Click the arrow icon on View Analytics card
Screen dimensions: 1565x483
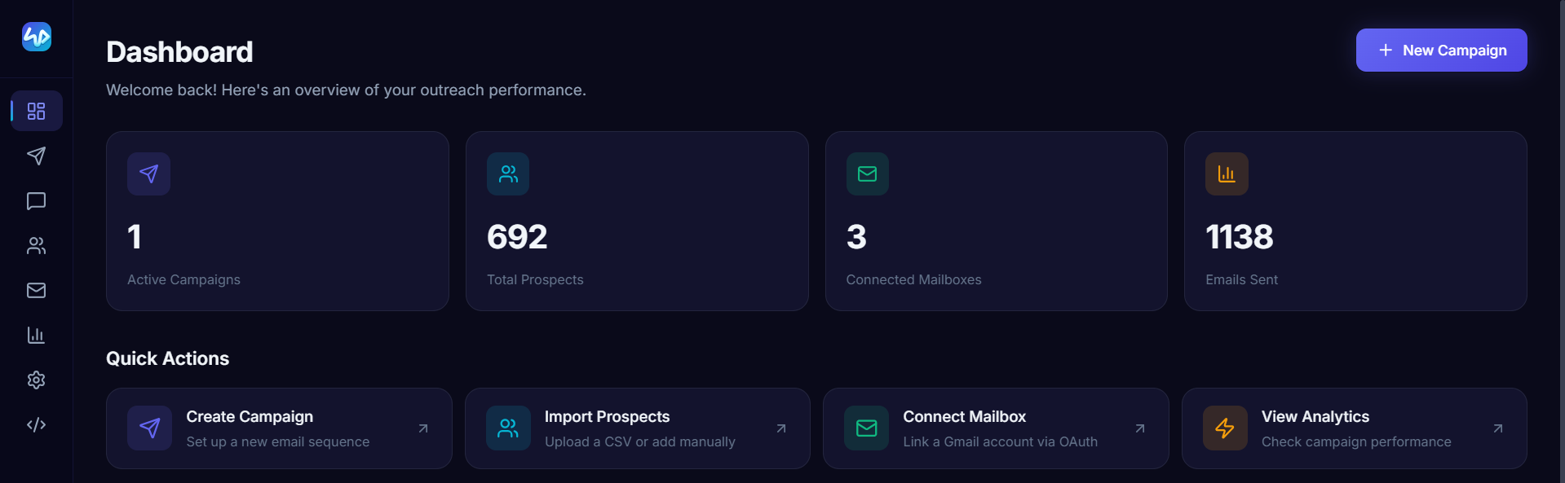pos(1498,428)
